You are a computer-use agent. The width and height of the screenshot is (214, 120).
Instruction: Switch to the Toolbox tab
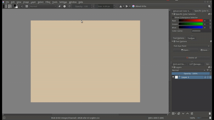coord(191,38)
